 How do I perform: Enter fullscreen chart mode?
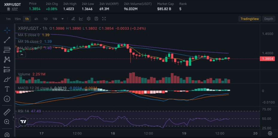point(104,19)
